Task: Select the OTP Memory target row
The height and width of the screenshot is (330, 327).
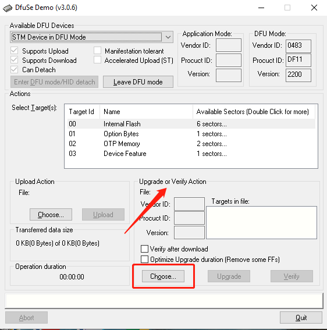Action: 191,144
